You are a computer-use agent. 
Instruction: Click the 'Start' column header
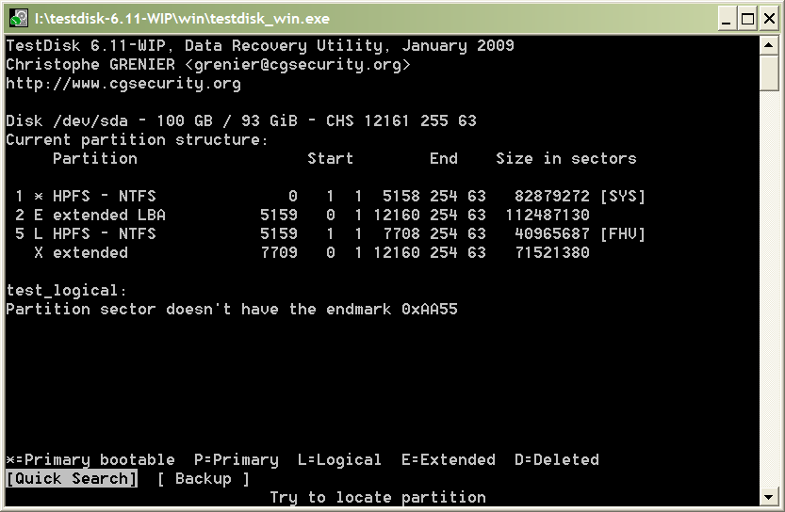pos(331,158)
